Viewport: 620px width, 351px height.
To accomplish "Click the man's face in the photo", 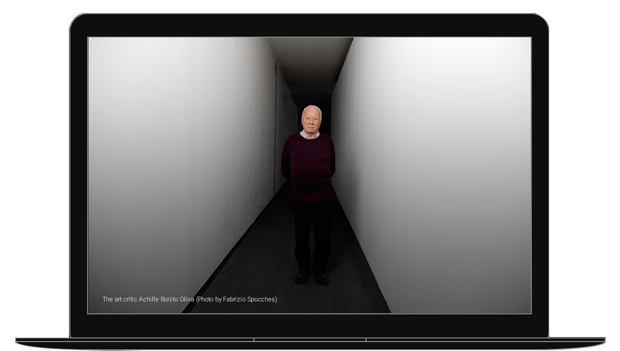I will pyautogui.click(x=311, y=122).
